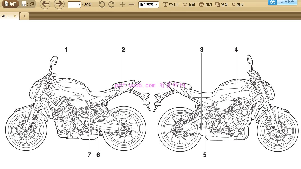
Task: Rotate page clockwise
Action: 112,4
